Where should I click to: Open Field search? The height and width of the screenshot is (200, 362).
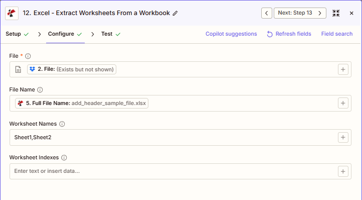(337, 34)
